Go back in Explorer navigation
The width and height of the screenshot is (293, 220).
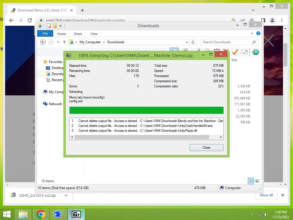pos(43,42)
